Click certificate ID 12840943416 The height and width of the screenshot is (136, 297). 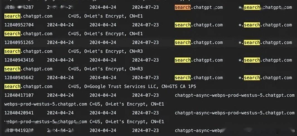(19, 60)
